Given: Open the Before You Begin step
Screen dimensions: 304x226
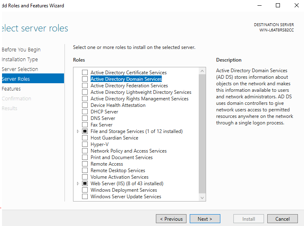Looking at the screenshot, I should pos(21,50).
